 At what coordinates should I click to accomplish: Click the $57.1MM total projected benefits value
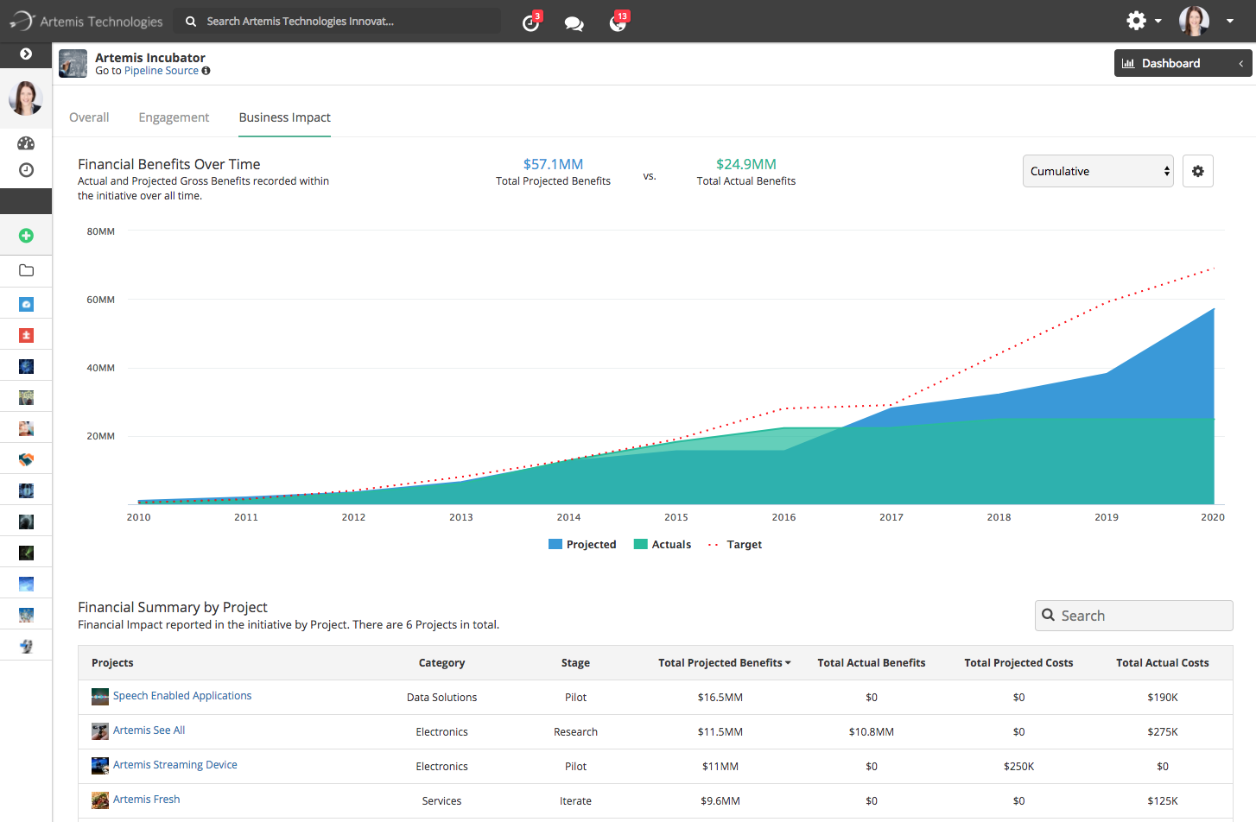click(x=553, y=164)
